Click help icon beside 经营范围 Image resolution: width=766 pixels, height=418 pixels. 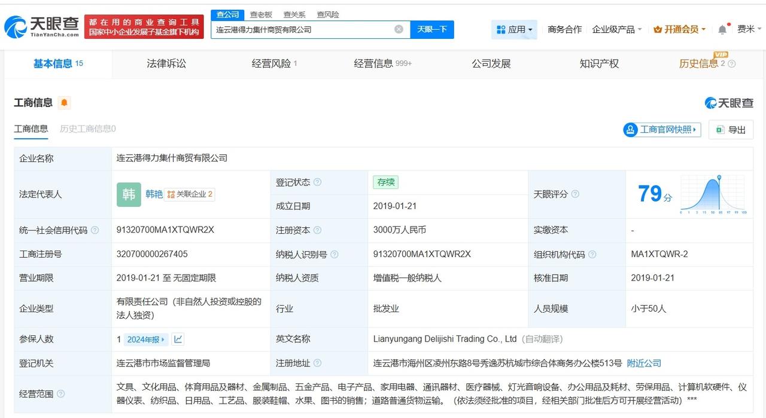(60, 394)
